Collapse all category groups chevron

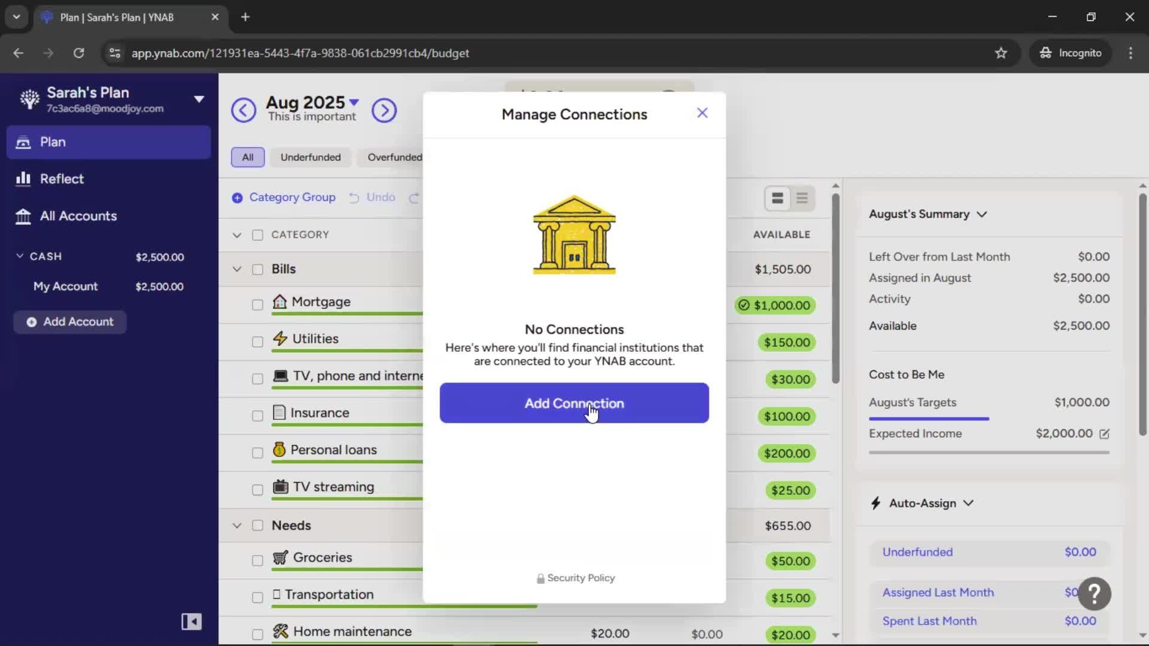point(237,235)
